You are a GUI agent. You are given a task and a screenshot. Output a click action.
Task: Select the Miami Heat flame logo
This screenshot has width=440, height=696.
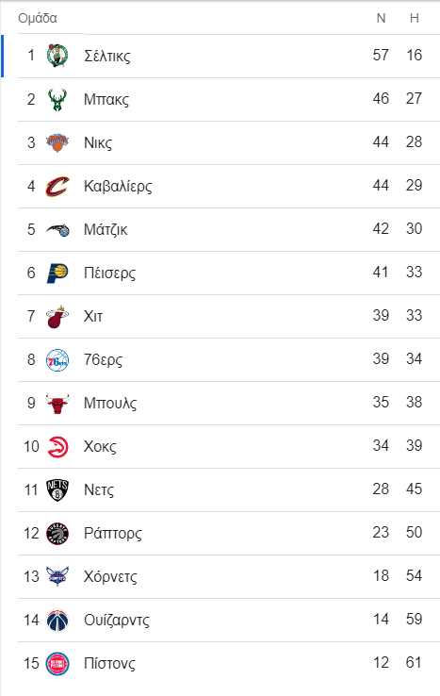pyautogui.click(x=57, y=317)
